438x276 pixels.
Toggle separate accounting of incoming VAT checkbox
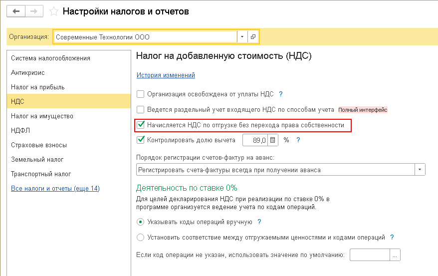[x=141, y=109]
